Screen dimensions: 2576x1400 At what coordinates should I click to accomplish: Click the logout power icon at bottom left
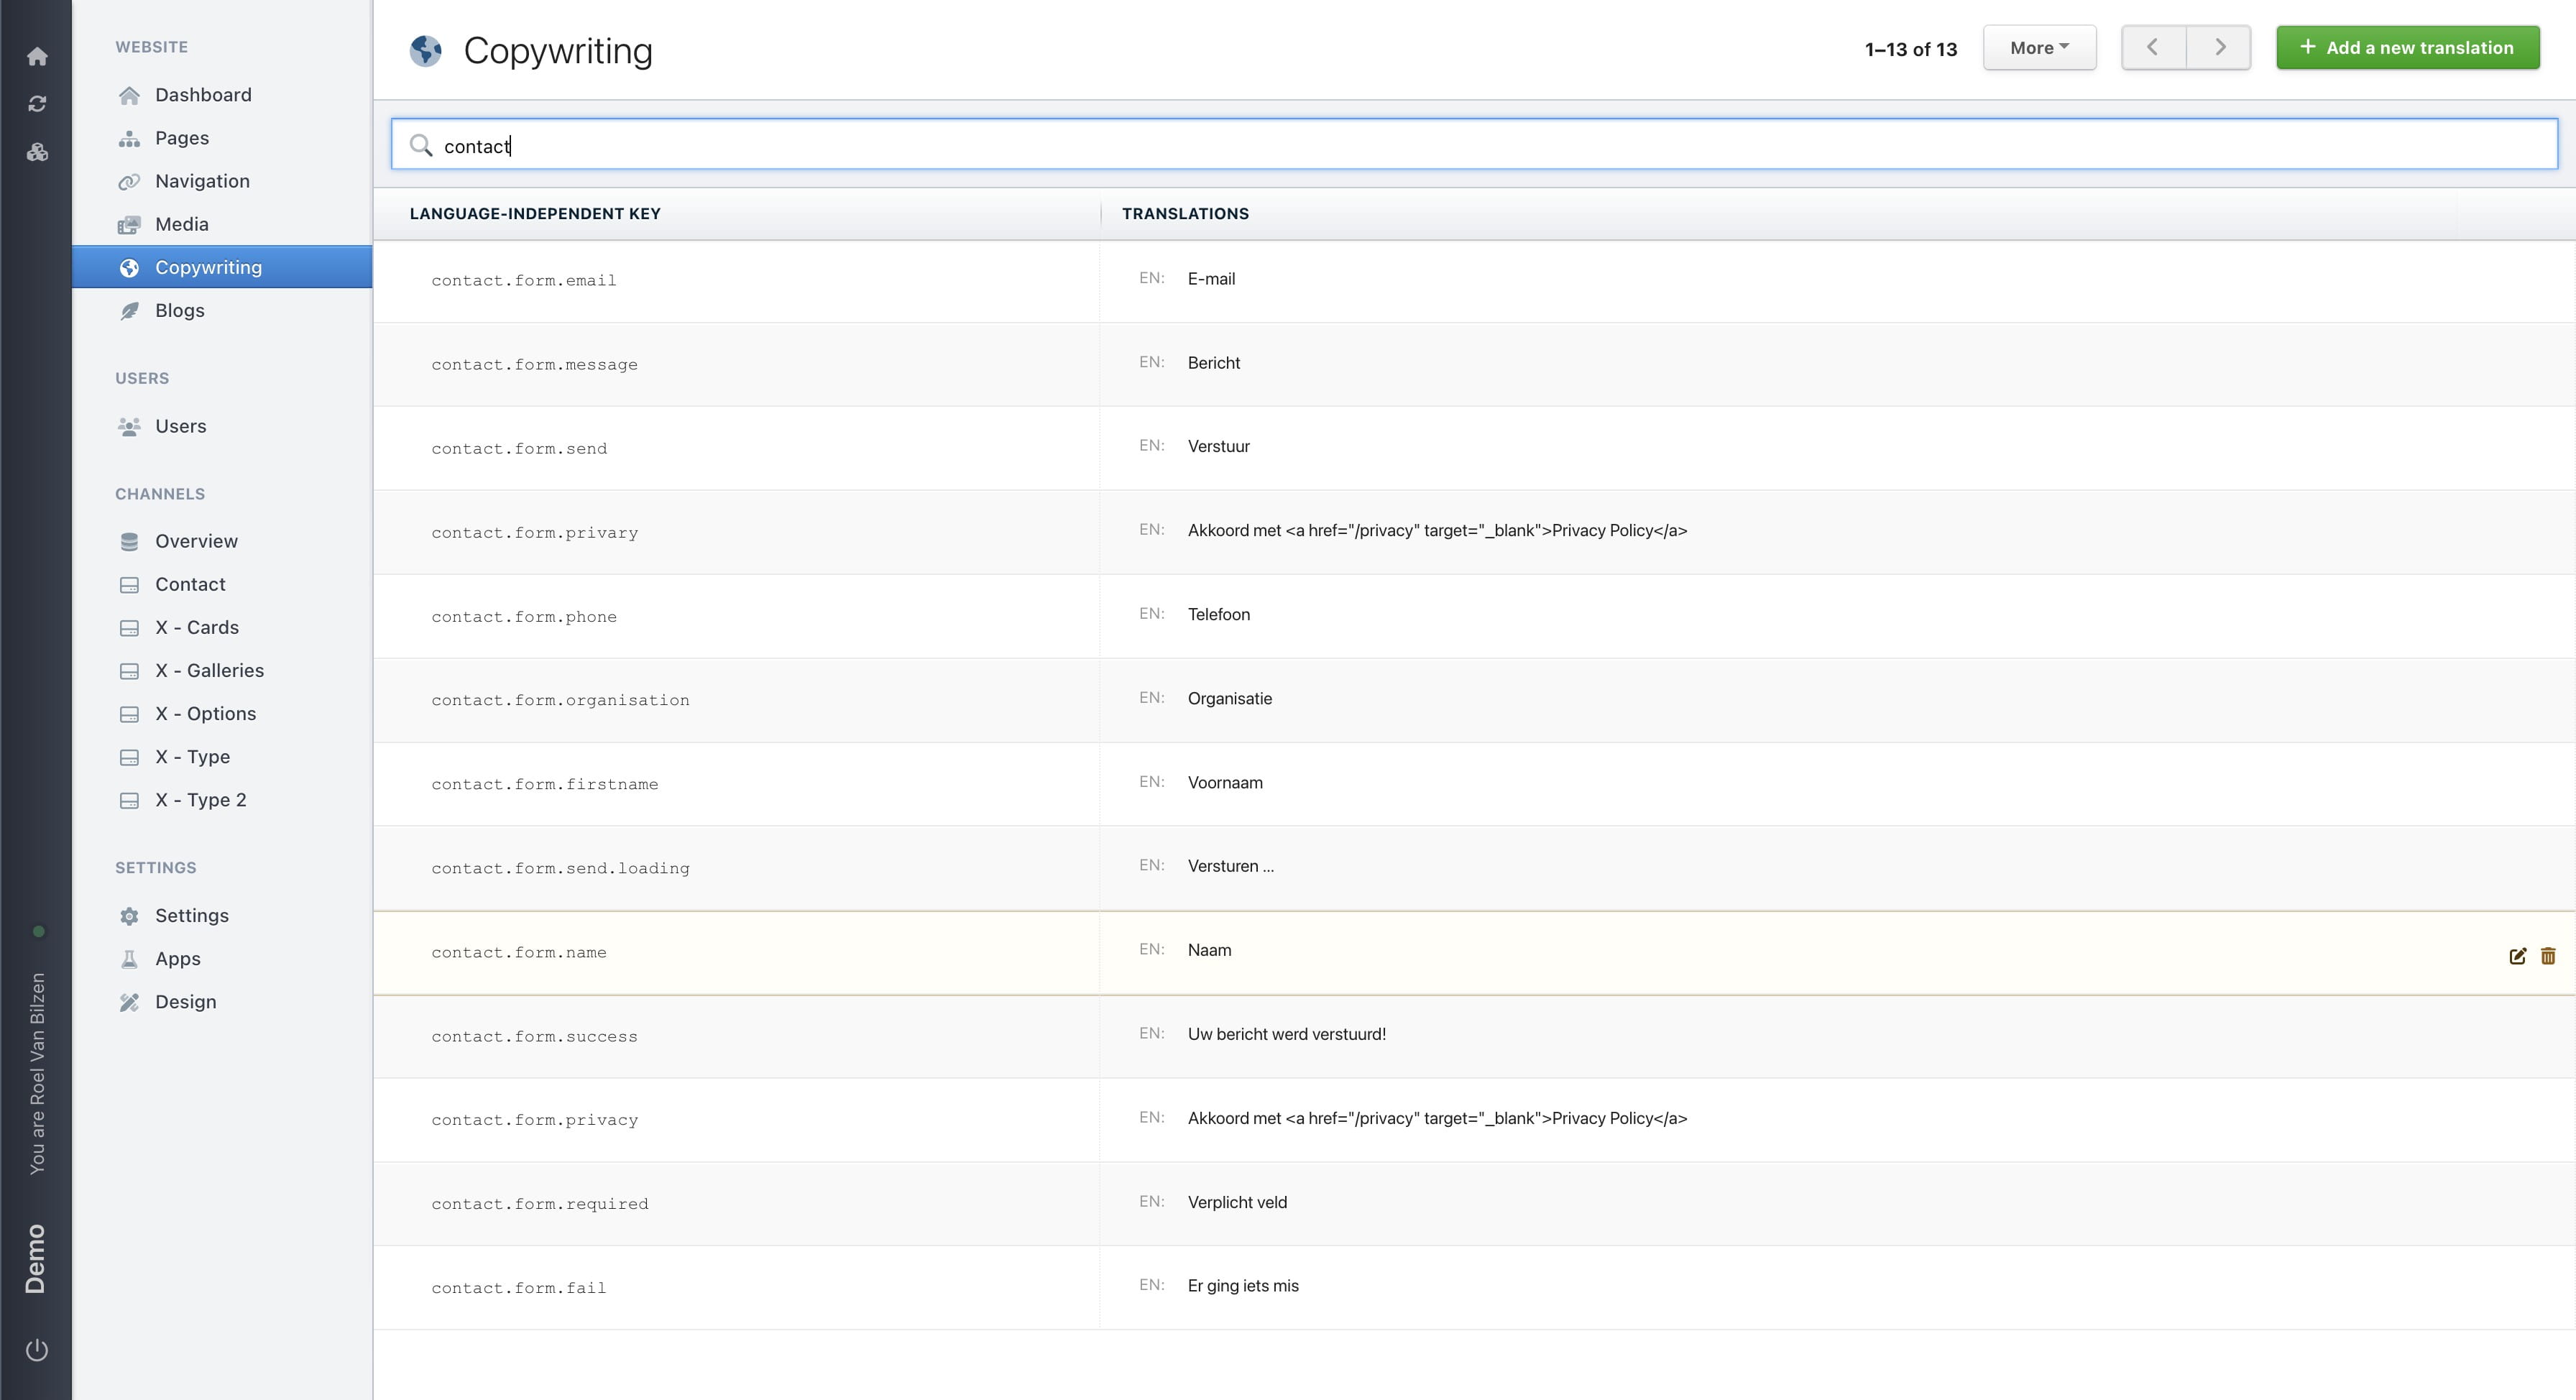click(37, 1349)
